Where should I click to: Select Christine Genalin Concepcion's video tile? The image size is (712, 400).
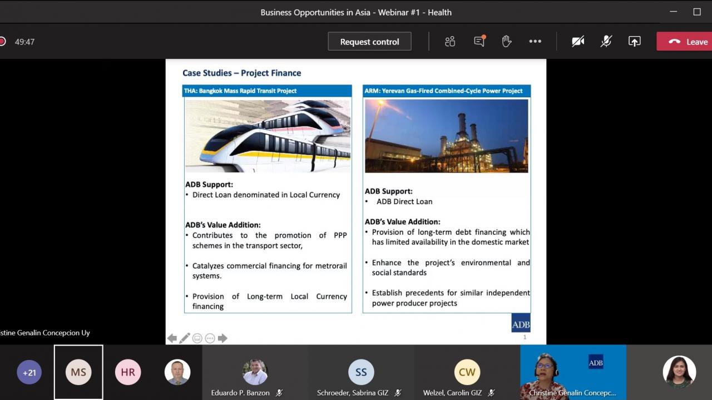pyautogui.click(x=573, y=372)
